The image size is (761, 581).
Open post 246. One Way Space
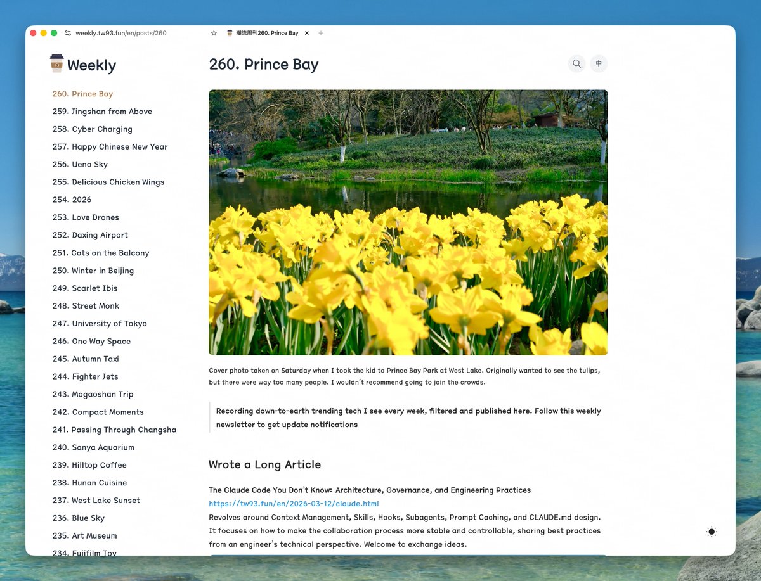(x=91, y=342)
